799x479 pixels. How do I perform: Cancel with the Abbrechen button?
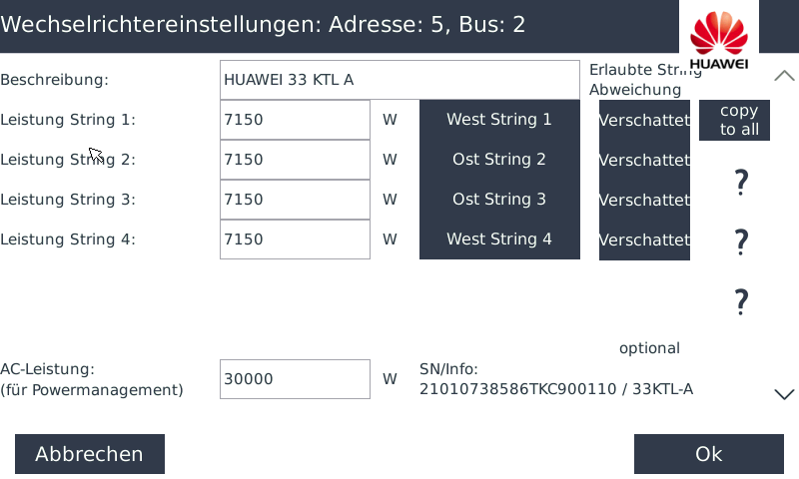[90, 454]
